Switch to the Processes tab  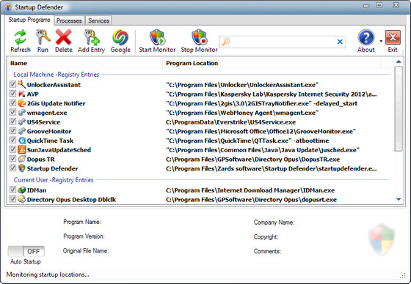coord(69,20)
